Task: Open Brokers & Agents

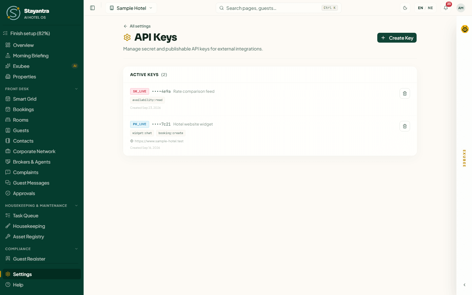Action: coord(42,162)
